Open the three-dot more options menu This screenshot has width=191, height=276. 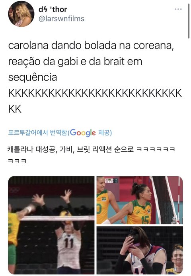coord(178,9)
